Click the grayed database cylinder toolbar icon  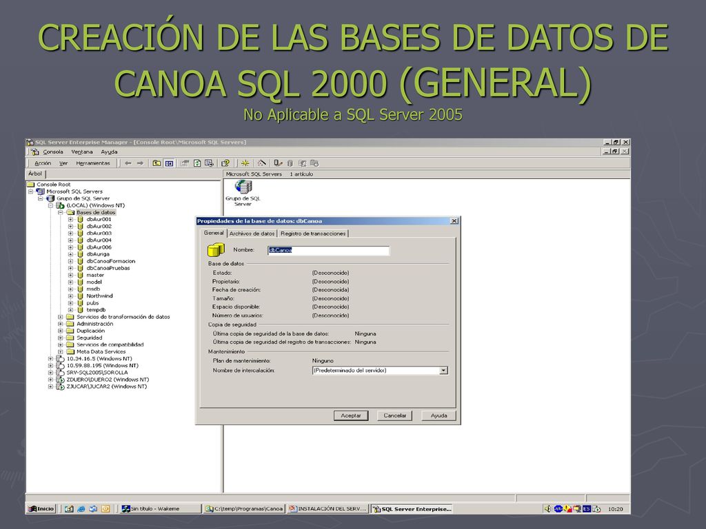[290, 163]
